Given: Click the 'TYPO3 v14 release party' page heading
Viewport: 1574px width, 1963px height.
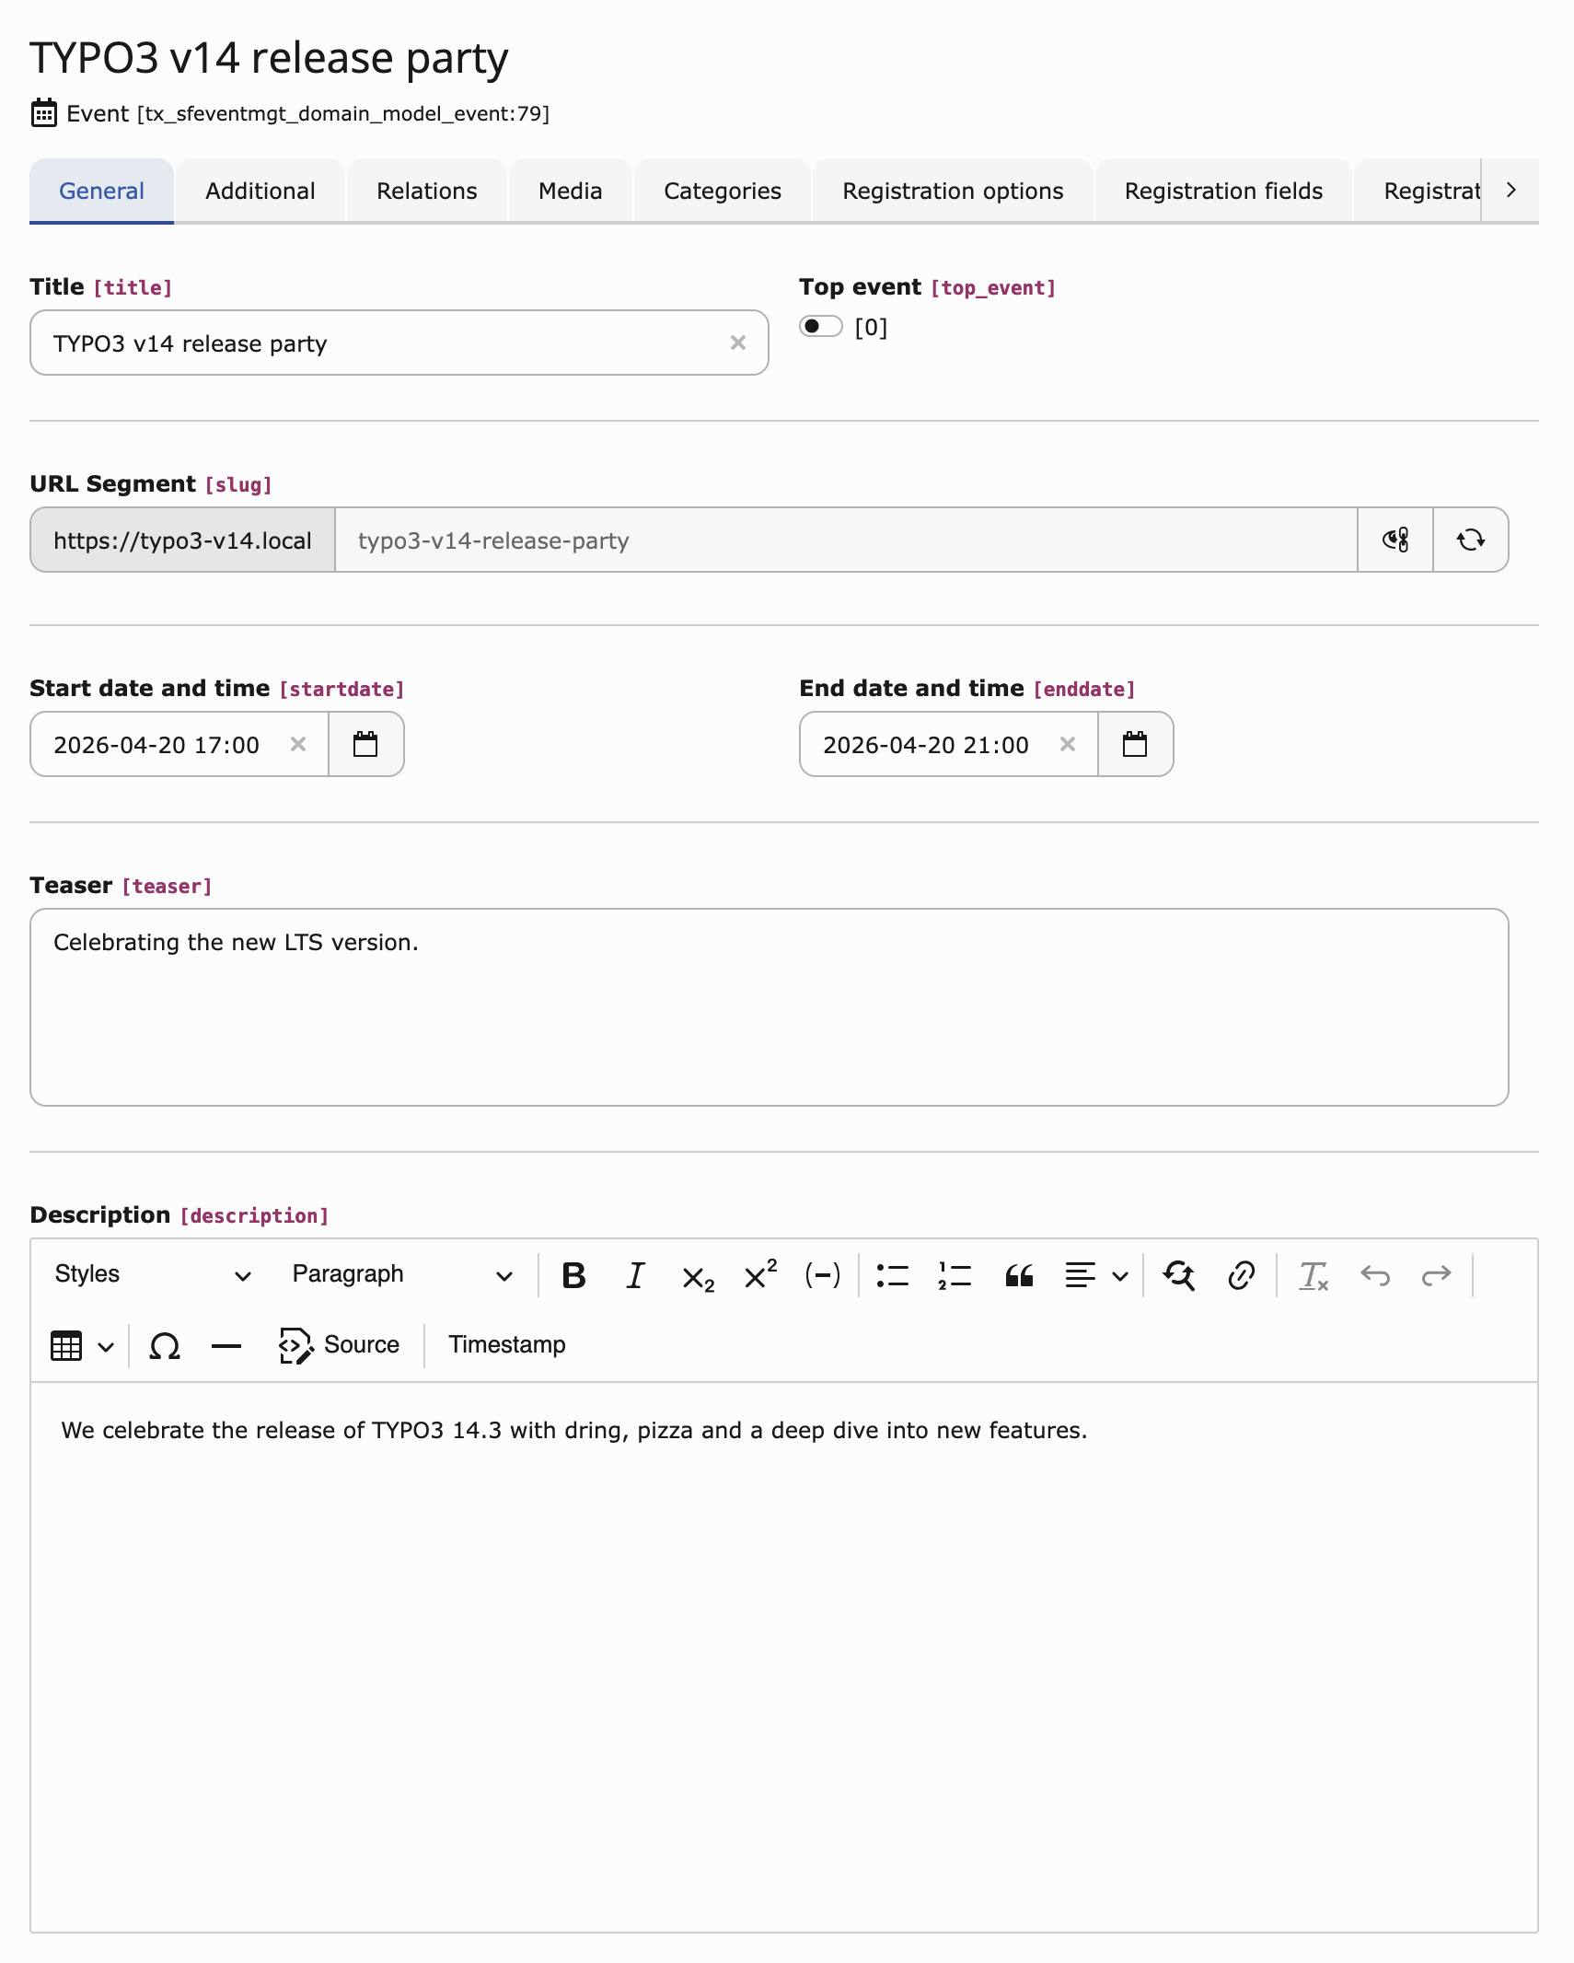Looking at the screenshot, I should tap(269, 58).
